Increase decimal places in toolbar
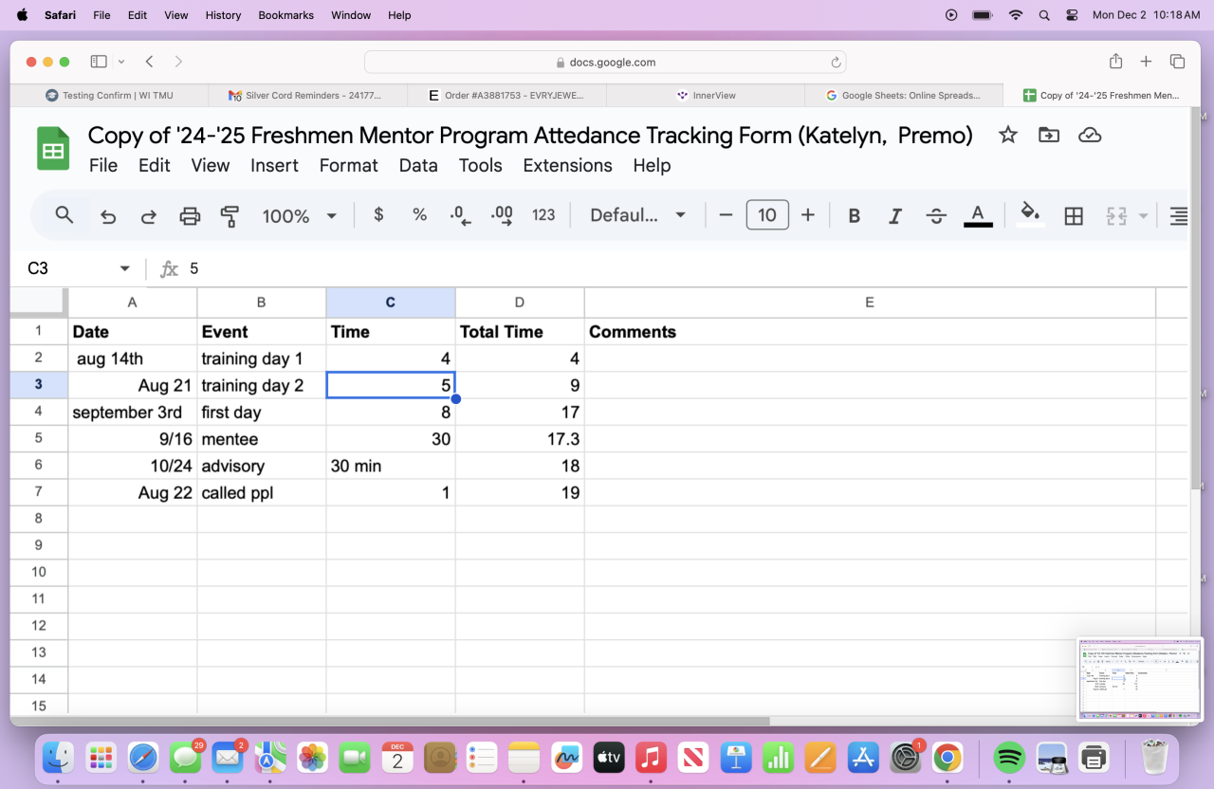1214x789 pixels. pyautogui.click(x=502, y=216)
